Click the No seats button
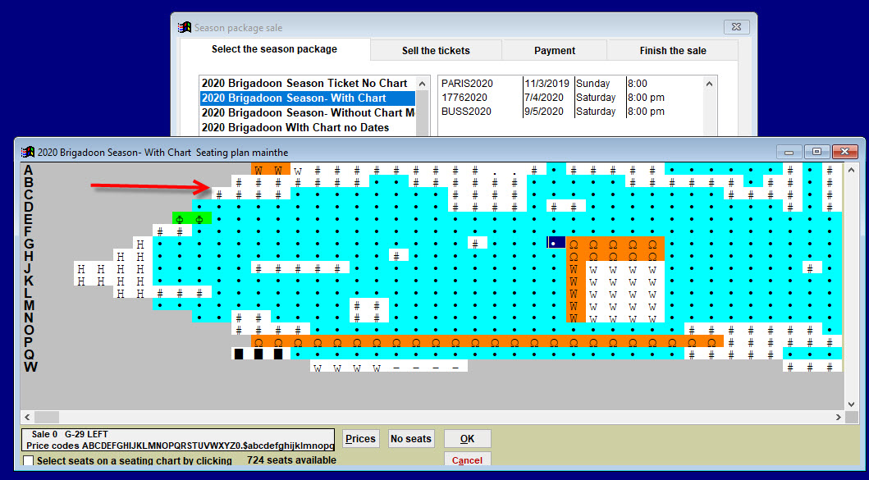Viewport: 869px width, 480px height. click(x=410, y=439)
